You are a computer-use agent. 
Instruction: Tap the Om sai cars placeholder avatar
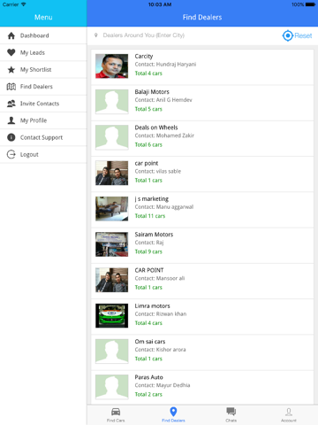pyautogui.click(x=111, y=352)
